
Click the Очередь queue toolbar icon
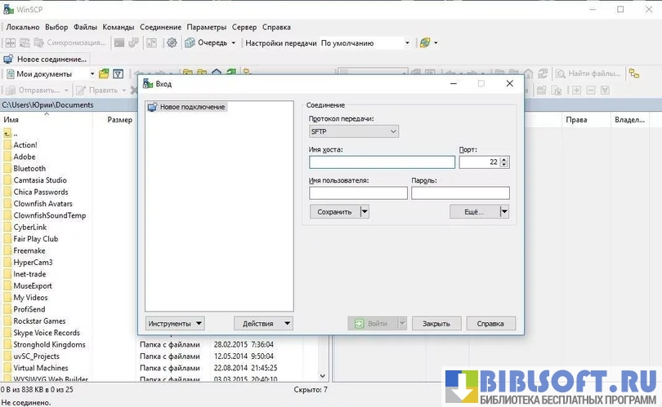pos(191,42)
